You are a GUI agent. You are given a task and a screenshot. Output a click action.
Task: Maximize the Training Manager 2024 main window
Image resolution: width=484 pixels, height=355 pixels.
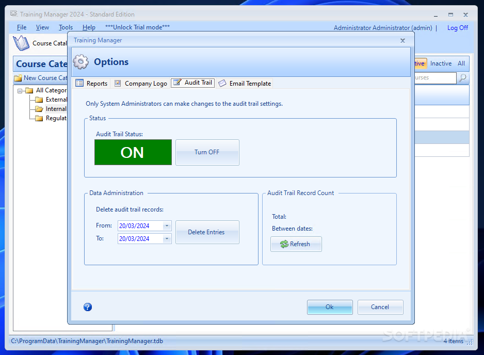pyautogui.click(x=450, y=15)
